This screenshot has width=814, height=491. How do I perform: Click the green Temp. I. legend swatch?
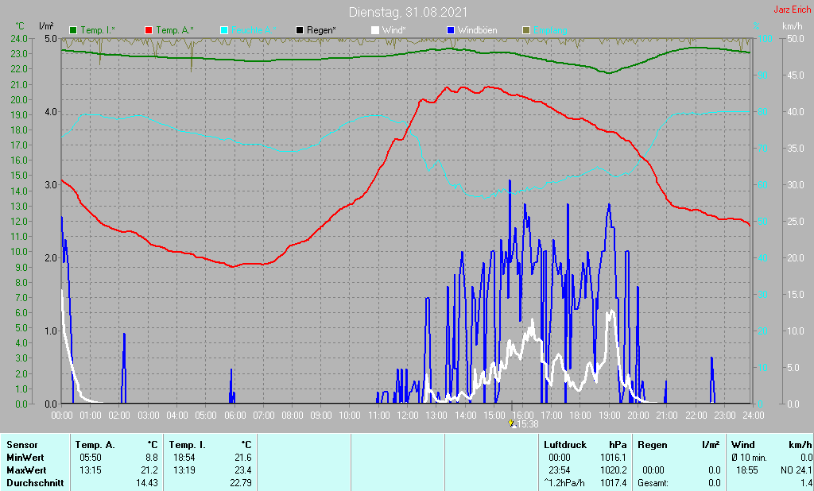73,31
